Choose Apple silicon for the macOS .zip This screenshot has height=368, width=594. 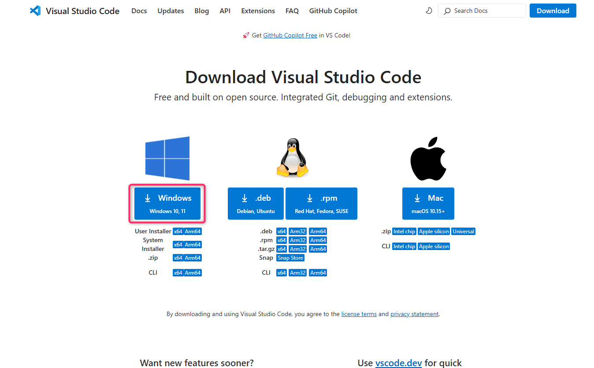coord(434,231)
